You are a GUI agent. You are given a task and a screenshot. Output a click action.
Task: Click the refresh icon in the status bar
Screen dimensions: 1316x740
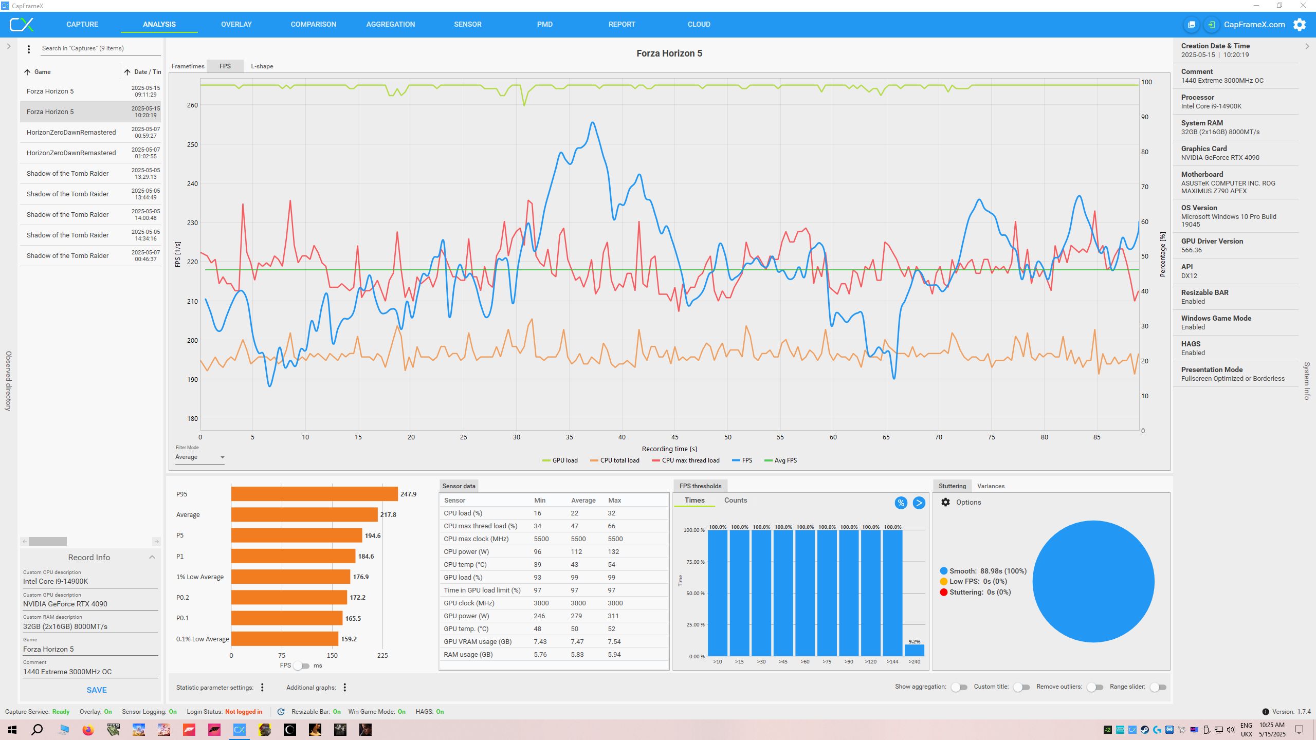click(x=281, y=712)
